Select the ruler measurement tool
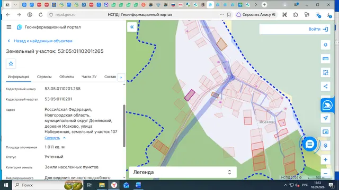The height and width of the screenshot is (190, 339). pyautogui.click(x=325, y=59)
